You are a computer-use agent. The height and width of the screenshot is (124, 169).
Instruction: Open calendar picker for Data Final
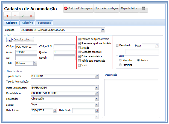point(97,111)
